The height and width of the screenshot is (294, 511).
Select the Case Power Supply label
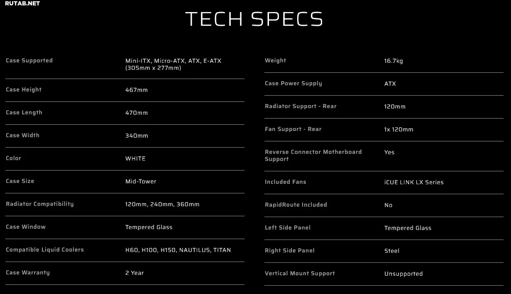[293, 84]
